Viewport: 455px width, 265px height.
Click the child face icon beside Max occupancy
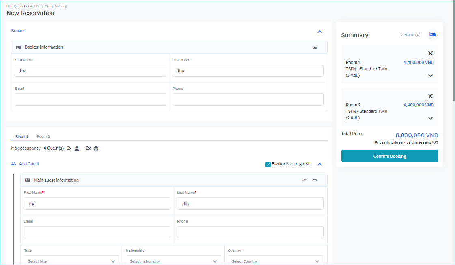point(96,148)
